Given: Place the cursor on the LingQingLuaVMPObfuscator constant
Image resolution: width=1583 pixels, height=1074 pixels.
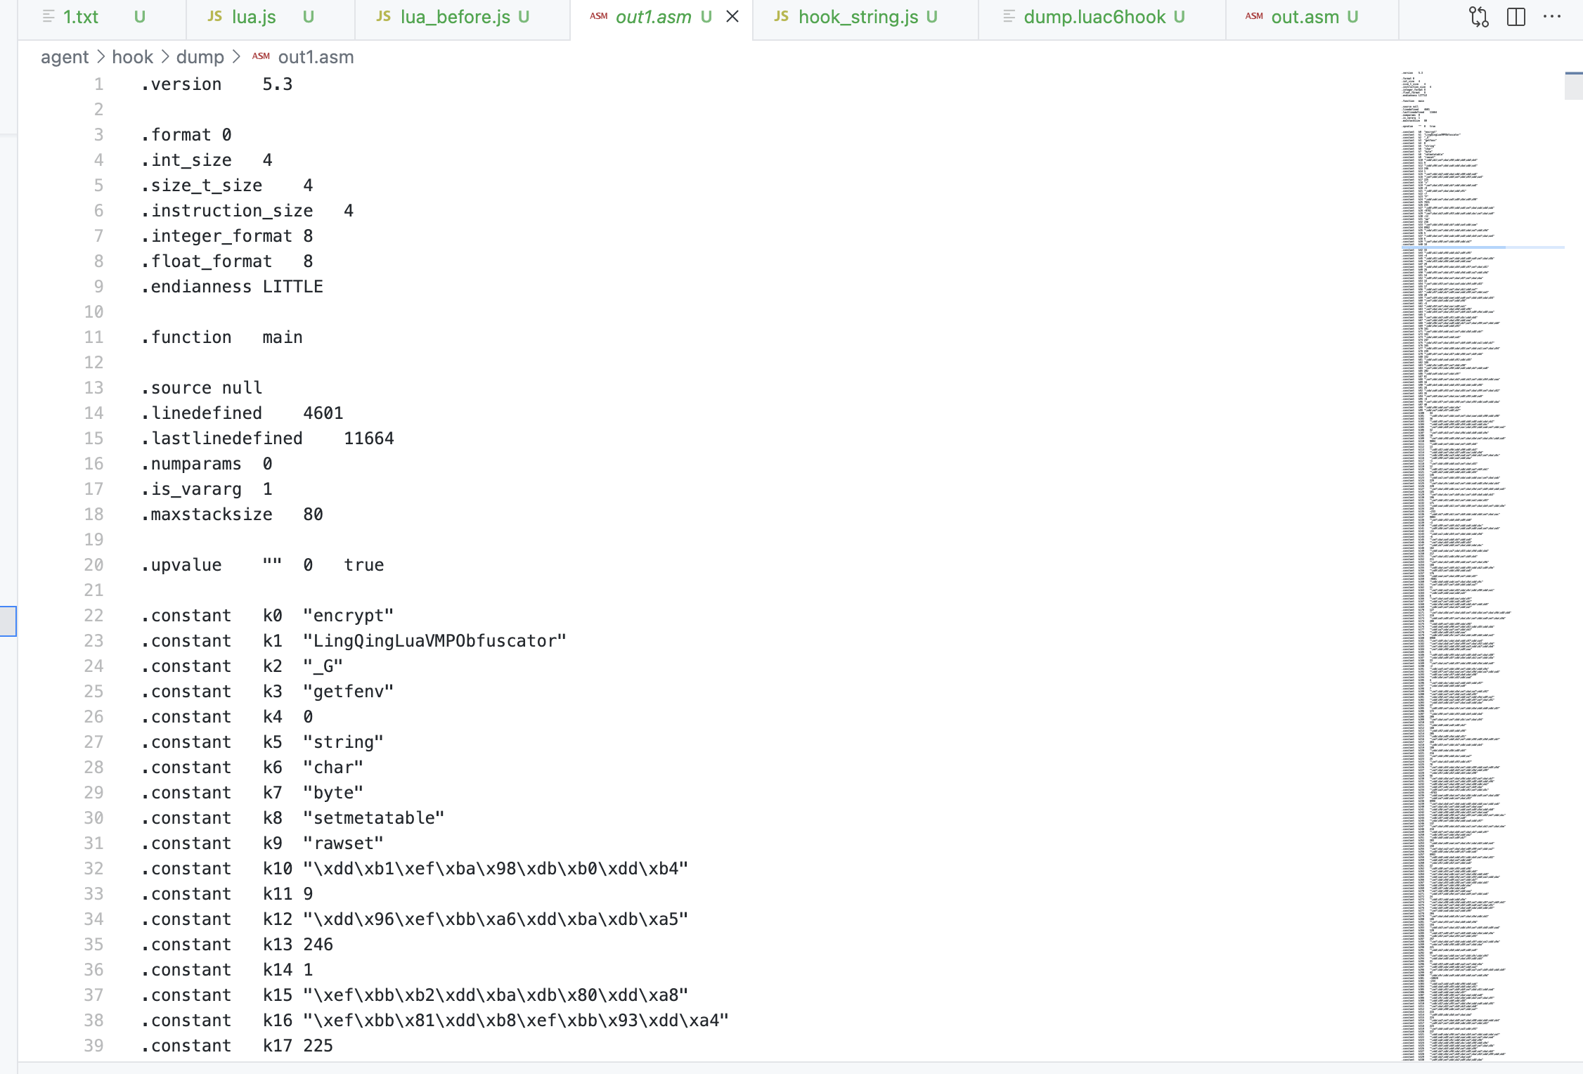Looking at the screenshot, I should [434, 641].
